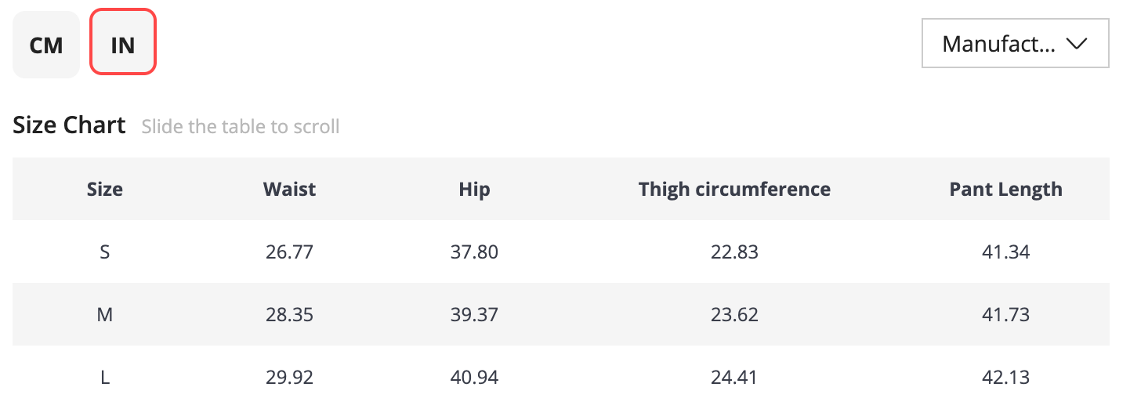Click waist value 26.77 for size S
Screen dimensions: 1130x409
click(289, 252)
